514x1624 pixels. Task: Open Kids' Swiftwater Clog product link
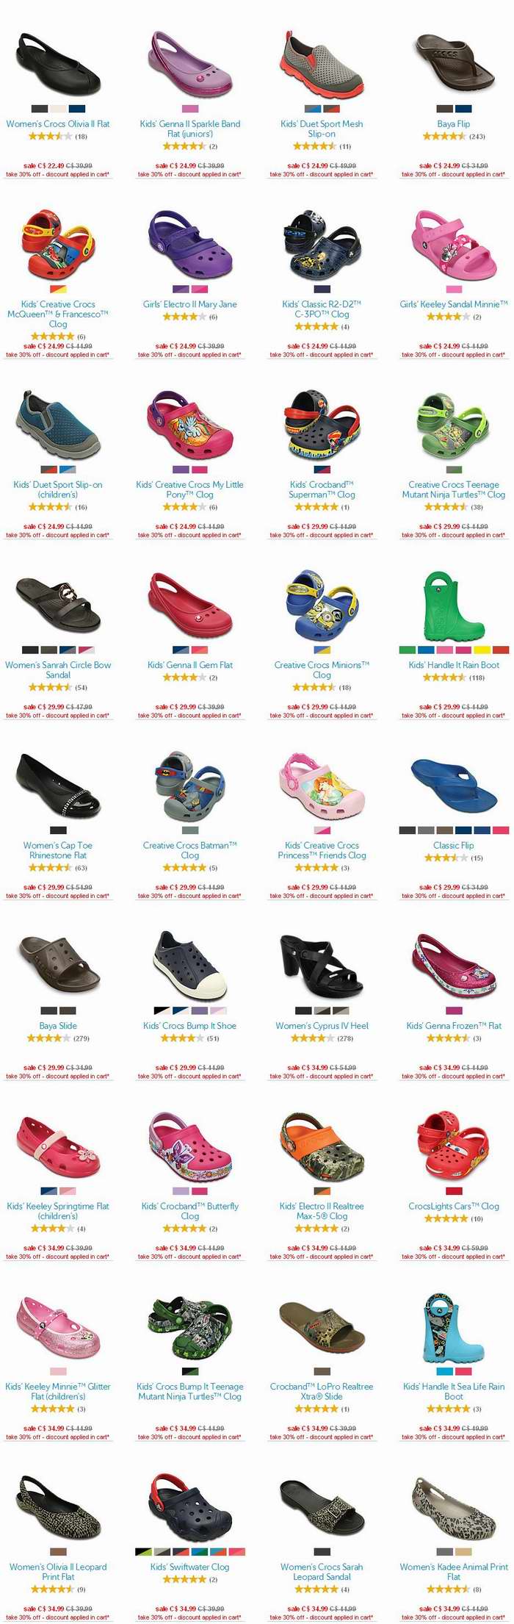pos(190,1567)
